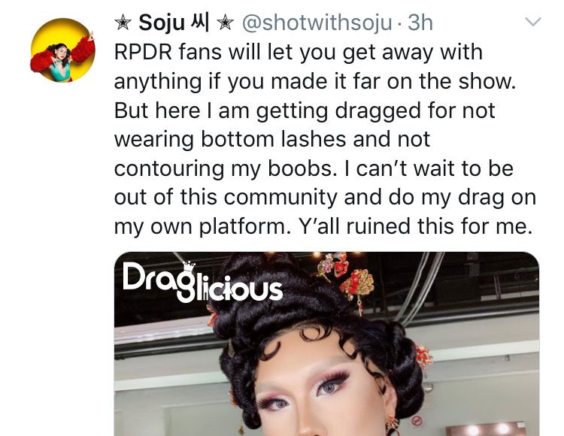Tap the crown icon above Draglicious logo
This screenshot has height=436, width=564.
pyautogui.click(x=189, y=266)
